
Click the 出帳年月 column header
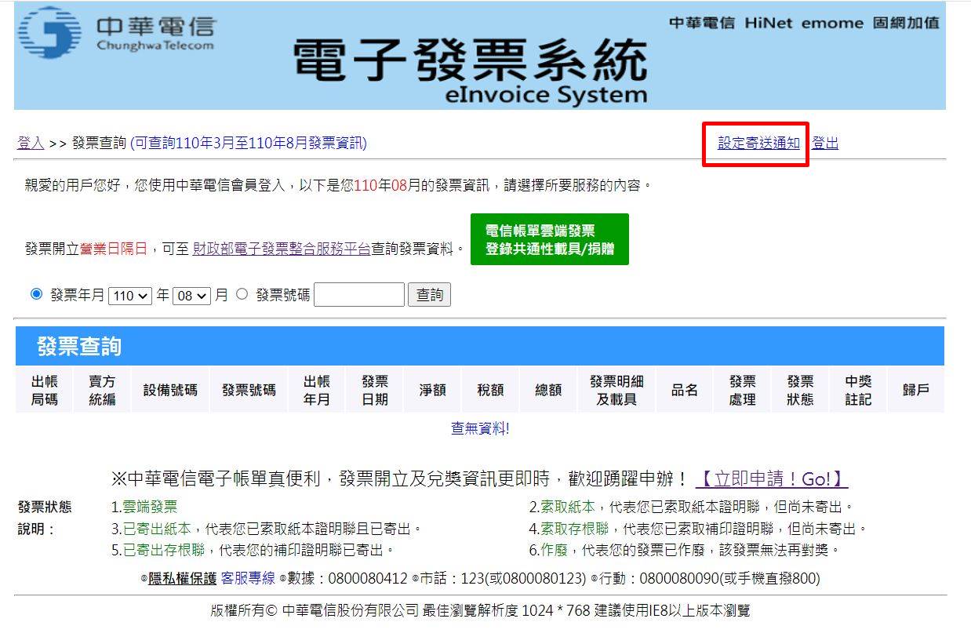316,391
